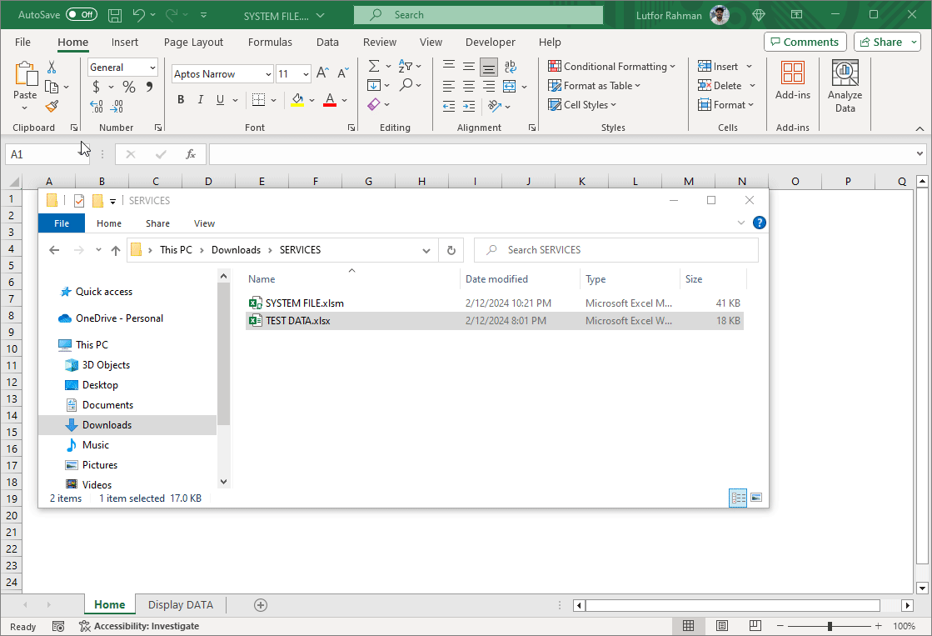932x636 pixels.
Task: Click the Sort & Filter icon
Action: tap(406, 66)
